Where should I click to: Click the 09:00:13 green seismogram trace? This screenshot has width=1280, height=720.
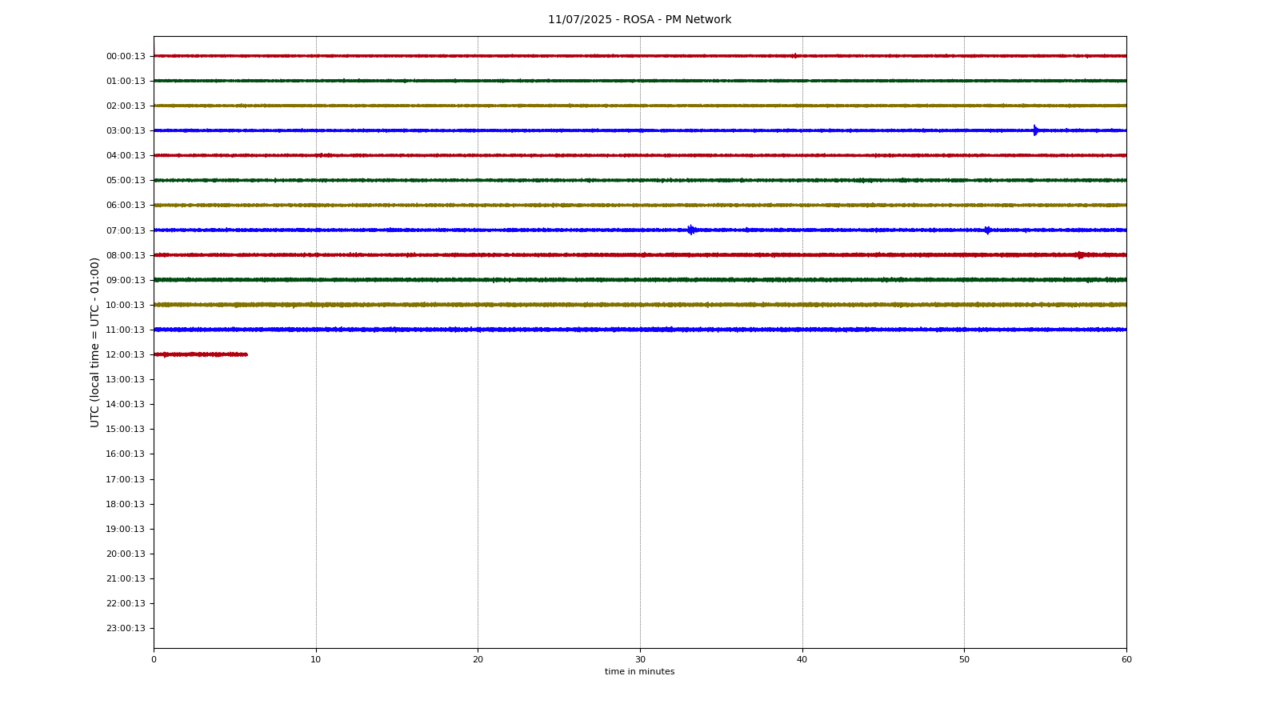(x=640, y=280)
